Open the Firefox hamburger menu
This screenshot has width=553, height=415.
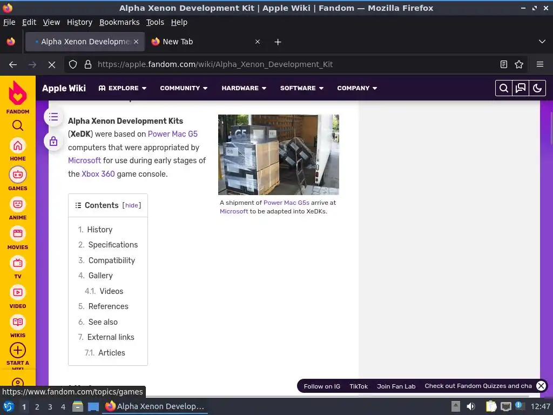pos(539,65)
